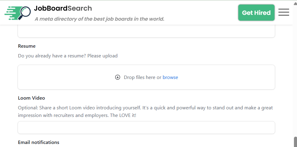
Task: Click the "Do you already have a resume" text
Action: [x=68, y=56]
